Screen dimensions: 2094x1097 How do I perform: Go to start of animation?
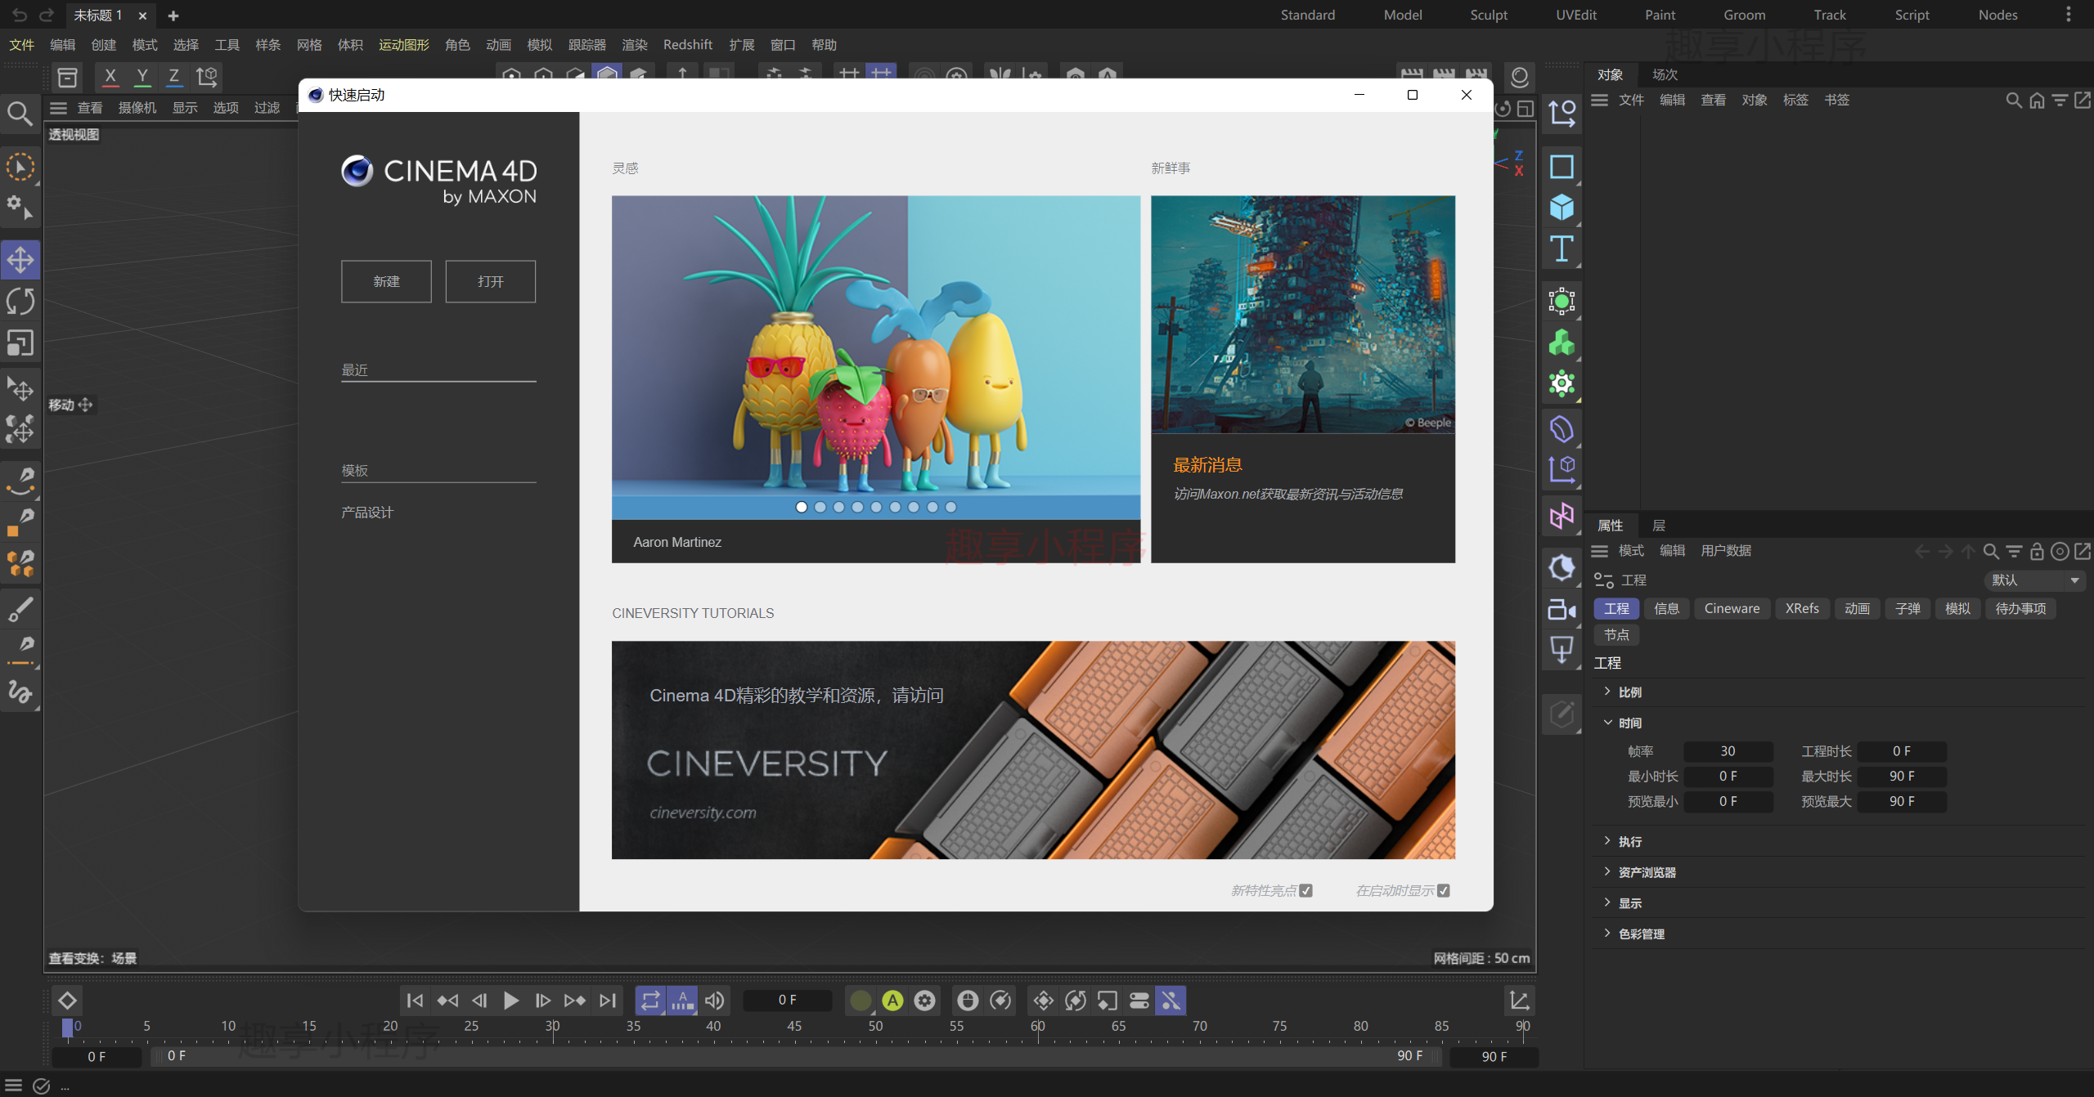tap(416, 1001)
